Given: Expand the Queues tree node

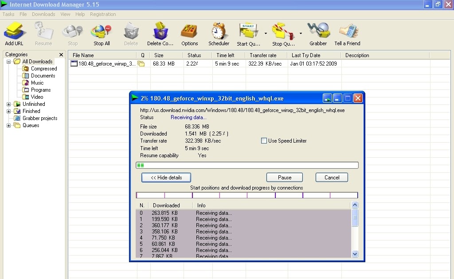Looking at the screenshot, I should point(9,125).
